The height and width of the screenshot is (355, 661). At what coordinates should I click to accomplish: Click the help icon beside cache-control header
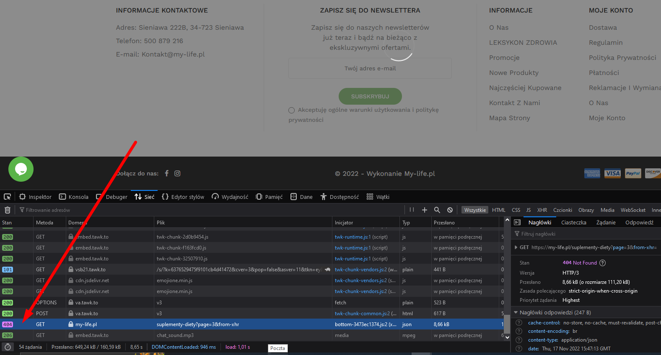point(519,323)
